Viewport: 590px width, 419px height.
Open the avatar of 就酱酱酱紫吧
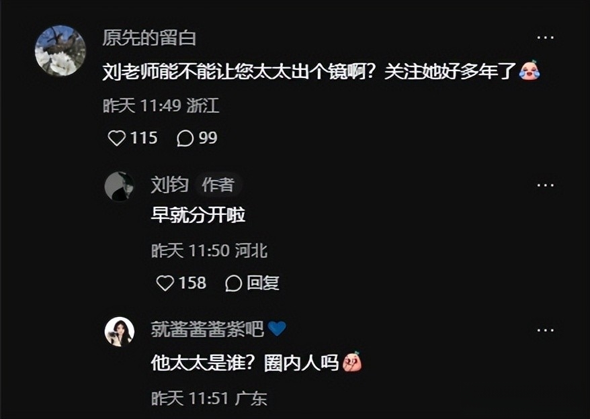120,331
